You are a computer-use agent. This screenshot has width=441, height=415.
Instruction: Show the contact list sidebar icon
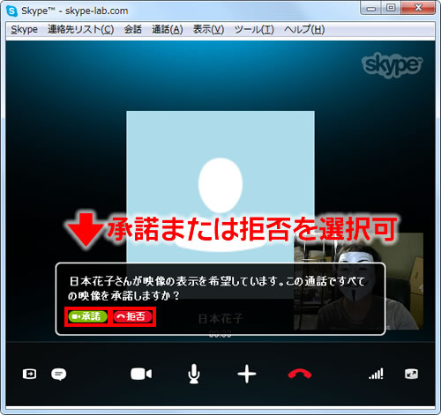coord(29,374)
